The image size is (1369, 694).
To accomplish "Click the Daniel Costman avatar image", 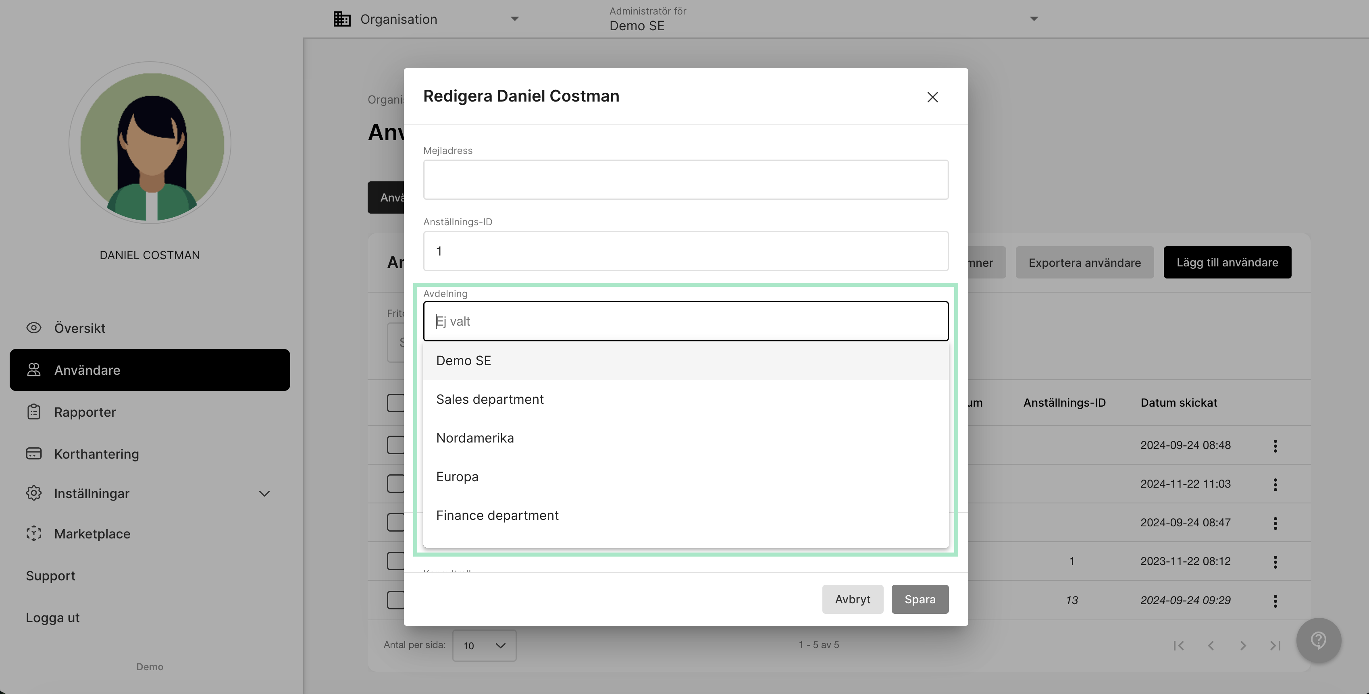I will point(150,143).
